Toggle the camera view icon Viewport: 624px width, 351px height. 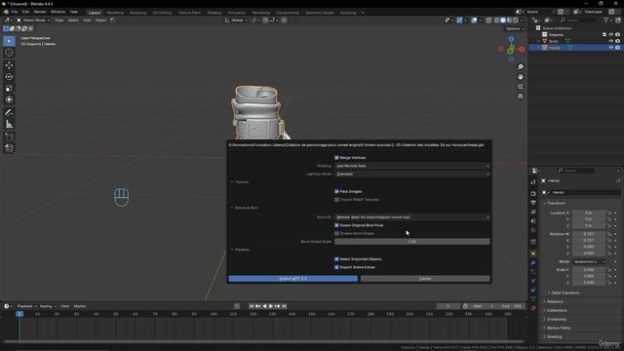(x=520, y=87)
